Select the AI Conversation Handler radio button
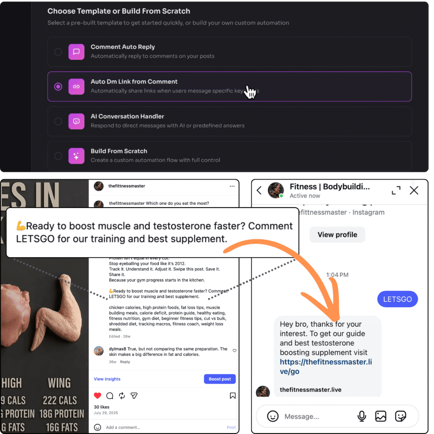Image resolution: width=434 pixels, height=434 pixels. (58, 121)
